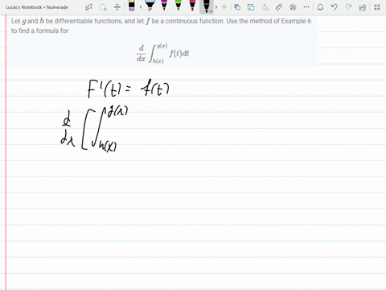The image size is (386, 290).
Task: Show more pens with right chevron
Action: point(216,7)
